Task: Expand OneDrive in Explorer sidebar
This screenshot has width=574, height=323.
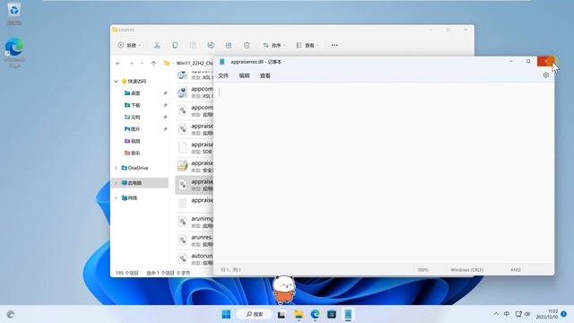Action: tap(116, 168)
